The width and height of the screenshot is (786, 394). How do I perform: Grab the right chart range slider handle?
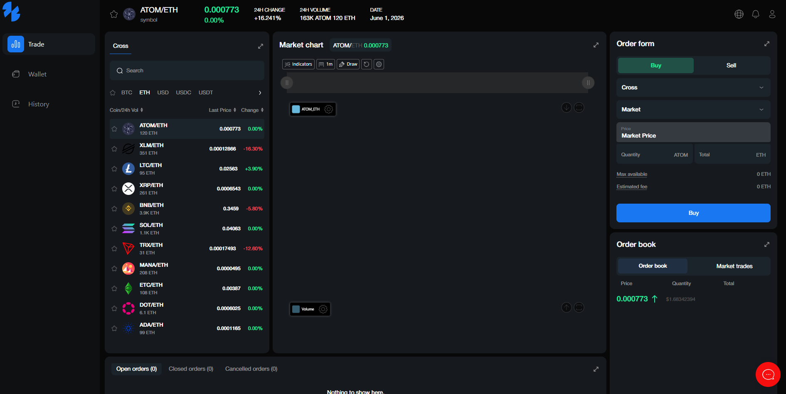pyautogui.click(x=588, y=83)
